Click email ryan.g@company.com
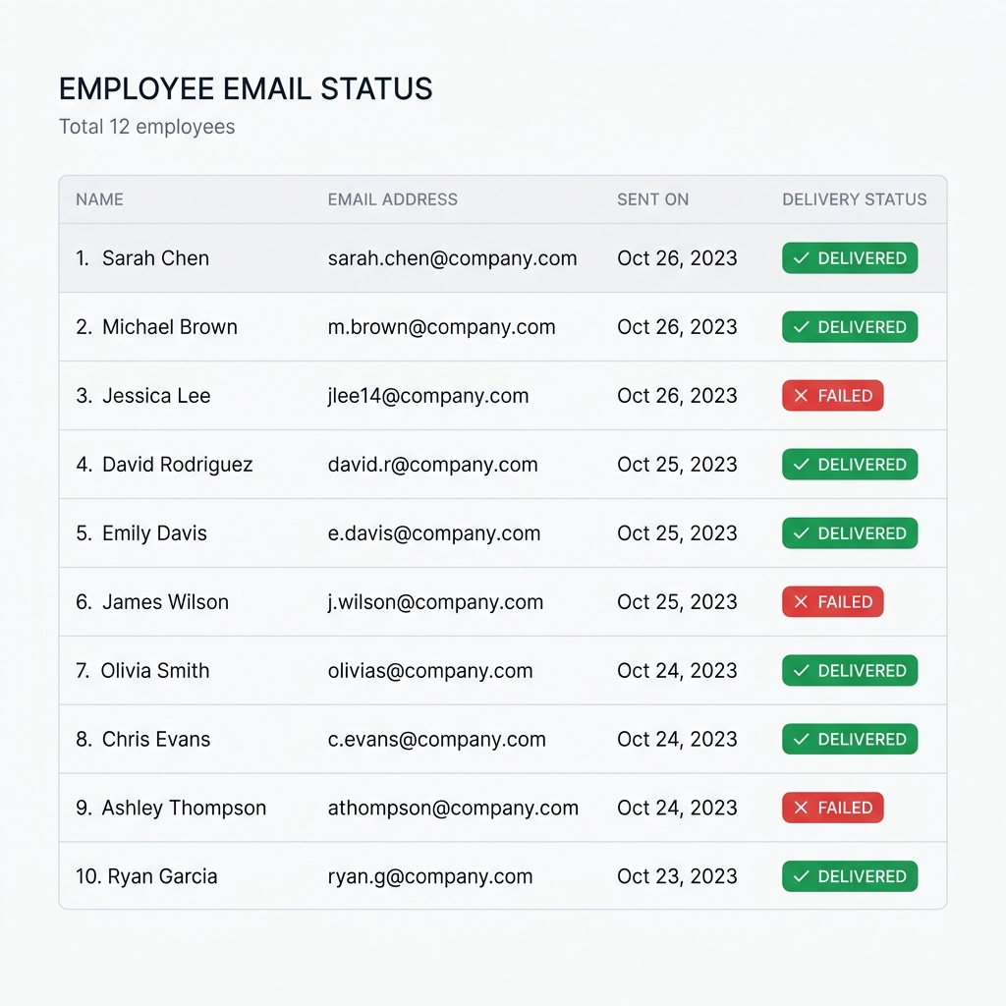The width and height of the screenshot is (1006, 1006). (430, 876)
